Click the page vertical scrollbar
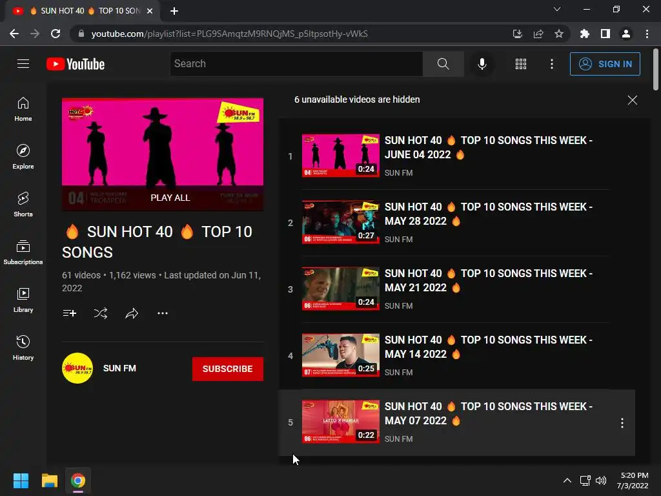Screen dimensions: 661x496 coord(656,70)
